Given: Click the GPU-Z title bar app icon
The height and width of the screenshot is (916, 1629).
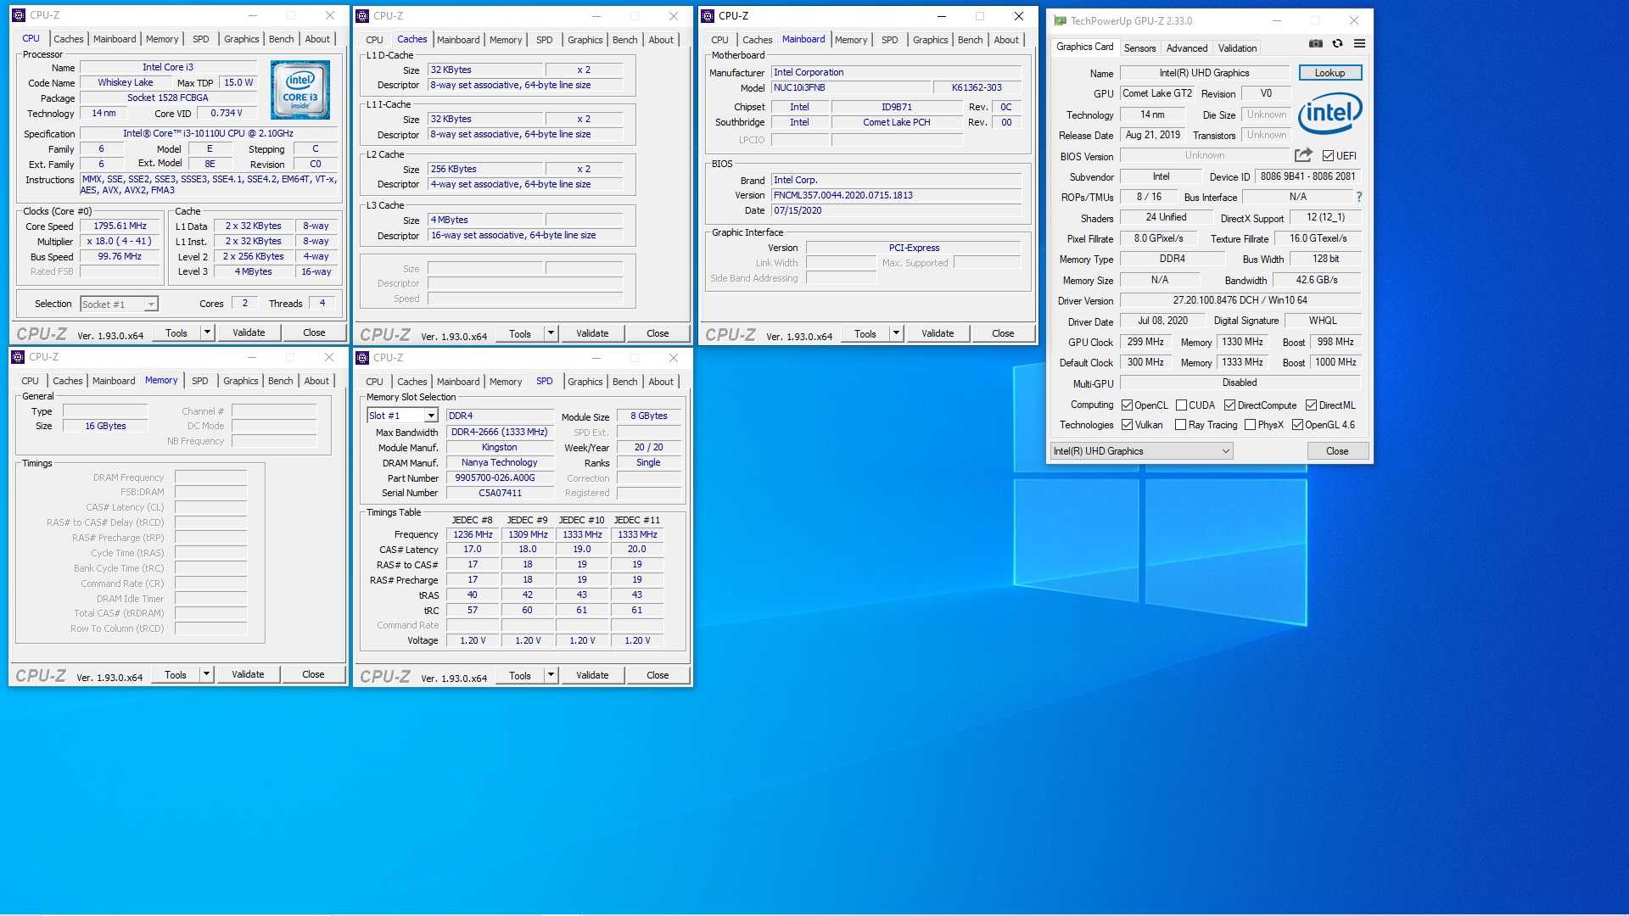Looking at the screenshot, I should 1060,20.
